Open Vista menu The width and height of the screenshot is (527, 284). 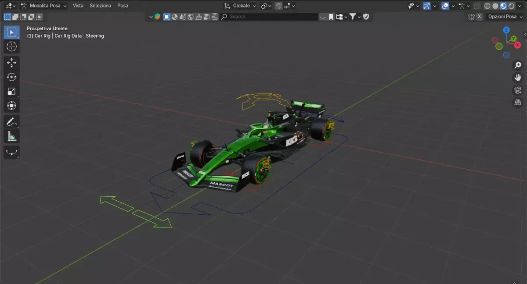click(78, 6)
